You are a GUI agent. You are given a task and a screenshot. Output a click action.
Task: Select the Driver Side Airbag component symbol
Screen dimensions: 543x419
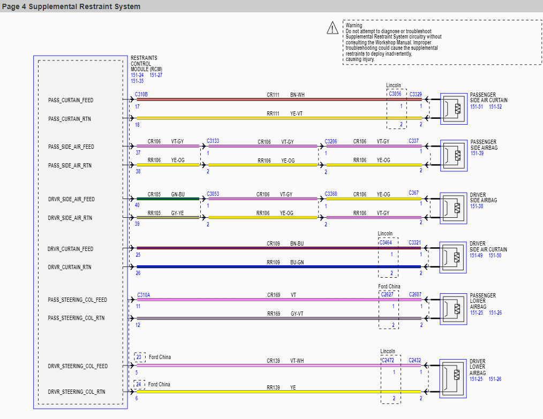coord(454,208)
